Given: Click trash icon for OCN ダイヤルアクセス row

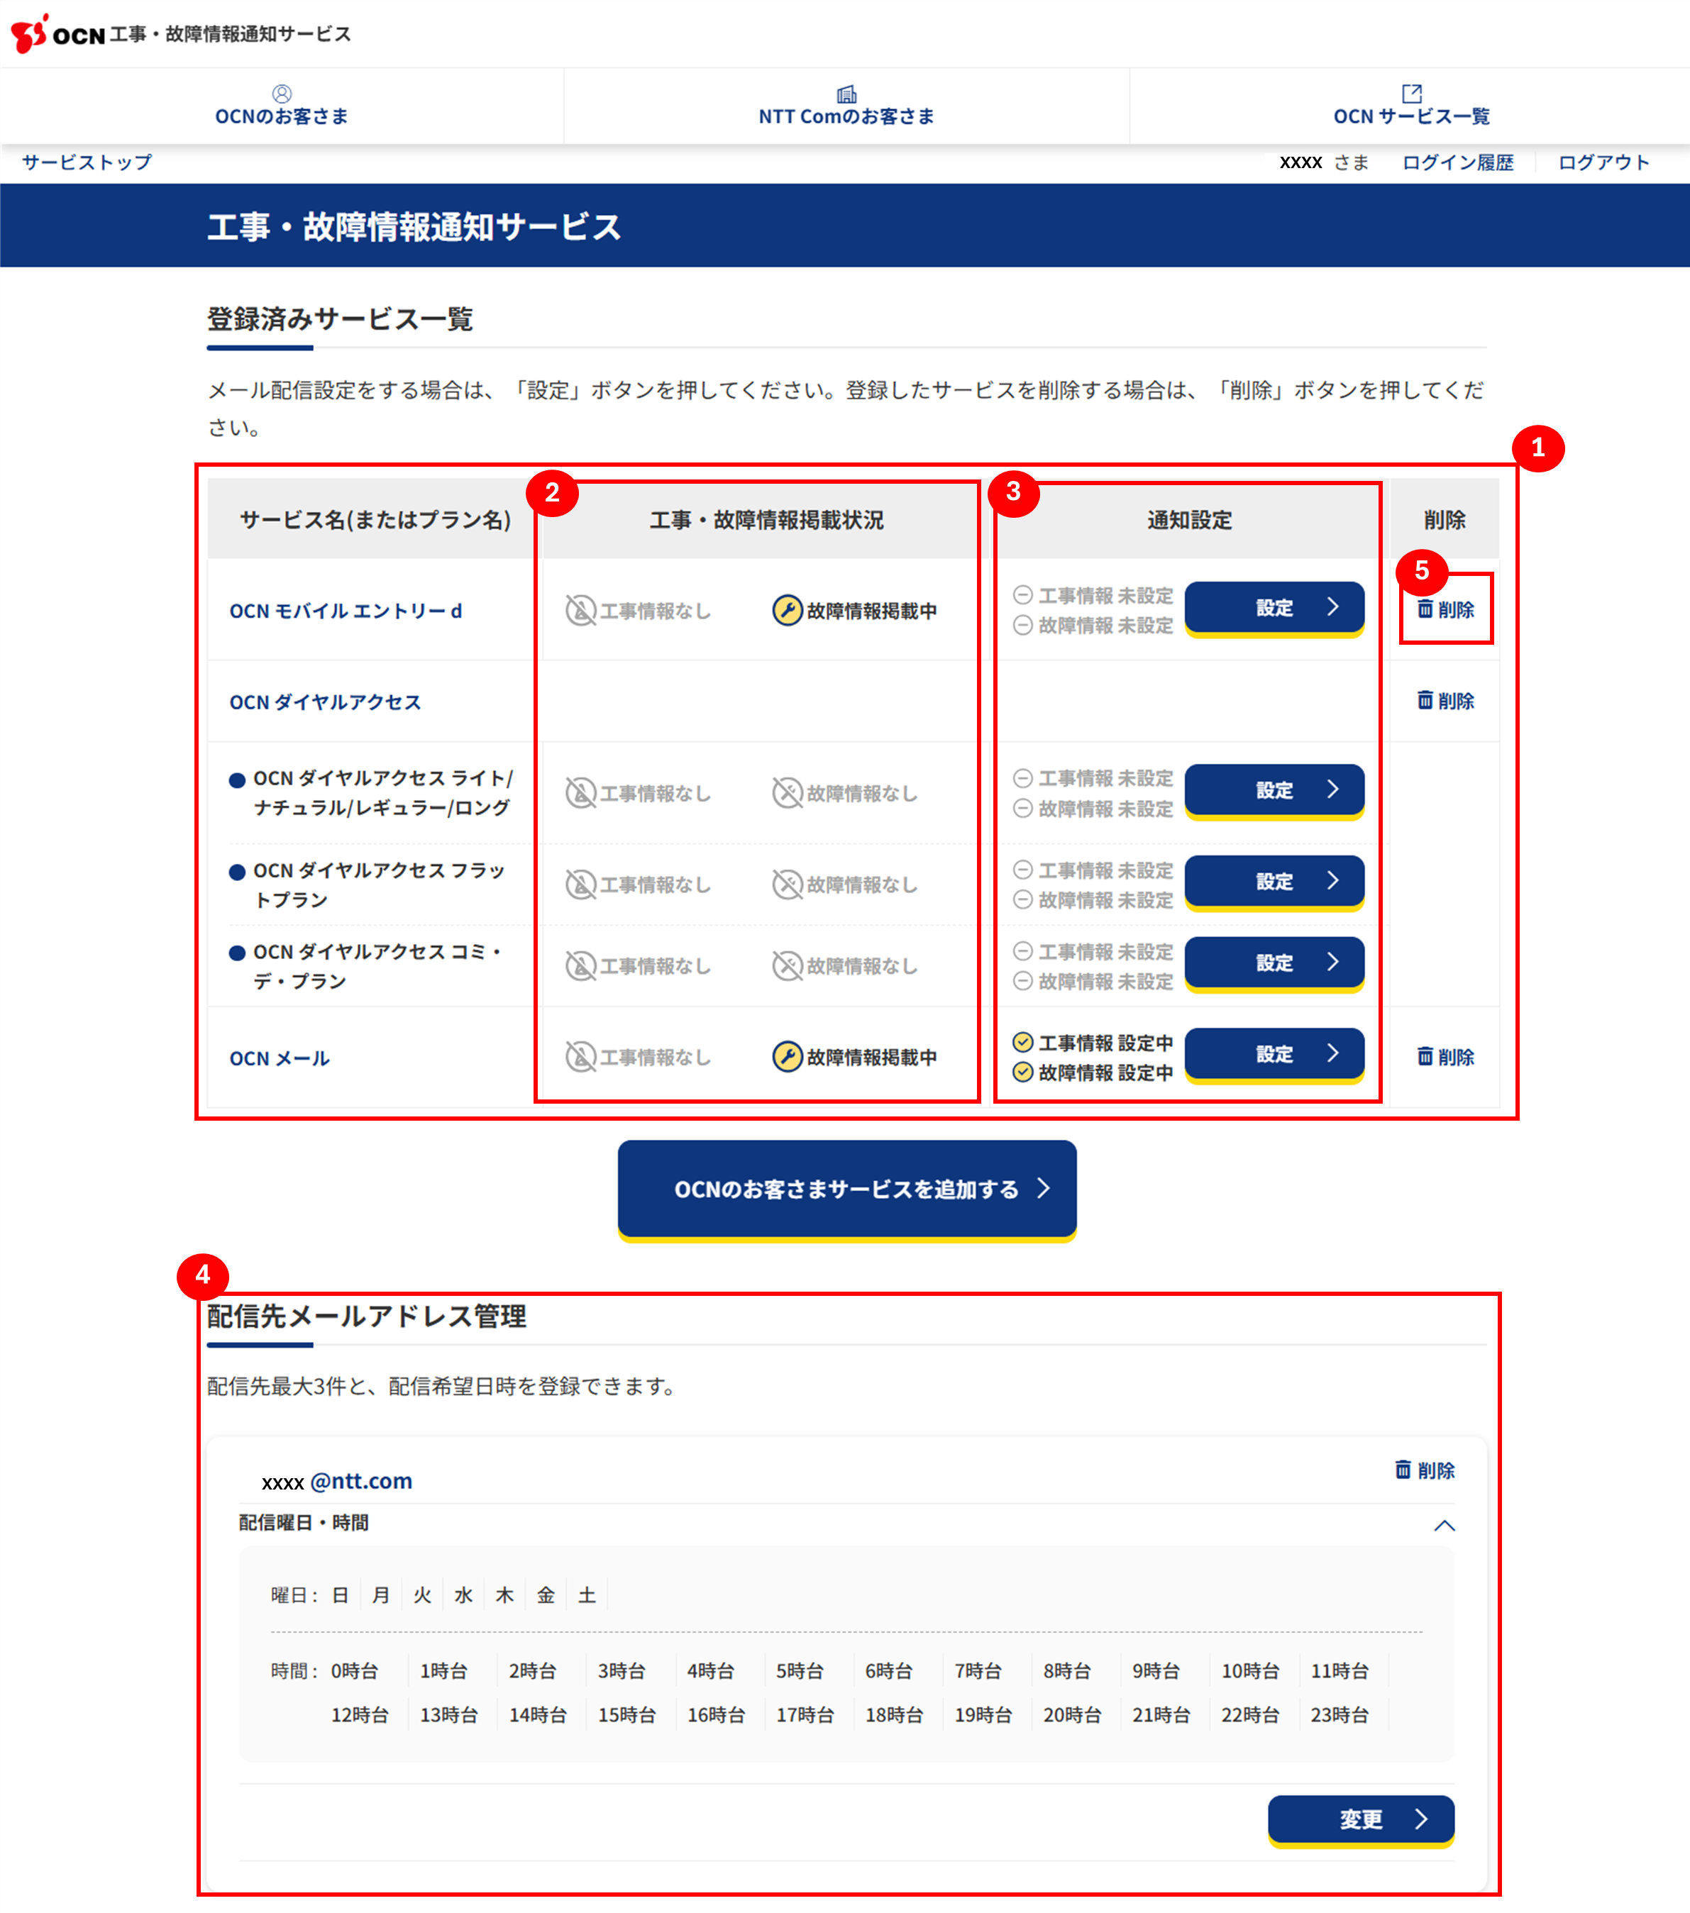Looking at the screenshot, I should (1425, 700).
